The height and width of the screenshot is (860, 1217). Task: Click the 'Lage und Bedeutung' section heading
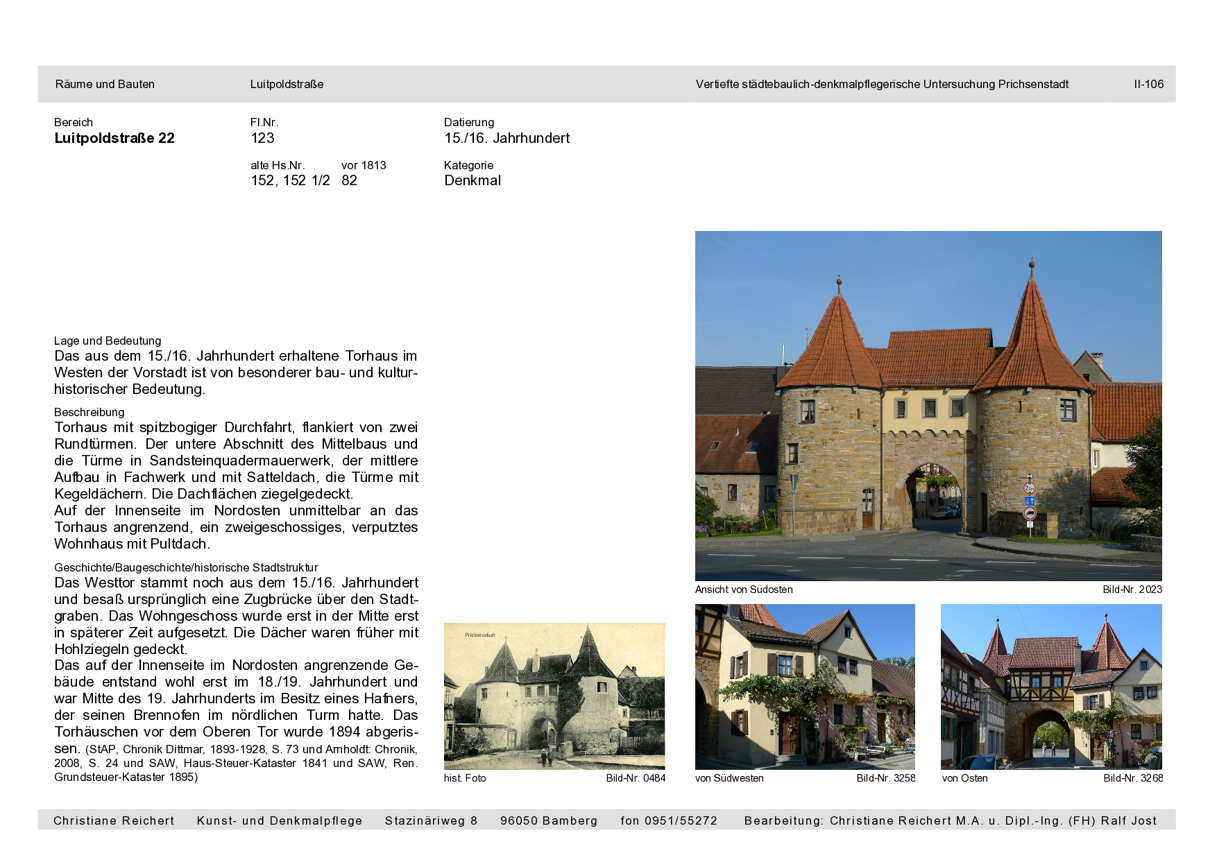coord(108,341)
